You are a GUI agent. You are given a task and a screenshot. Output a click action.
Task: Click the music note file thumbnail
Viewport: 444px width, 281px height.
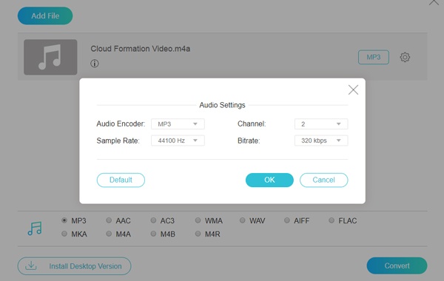point(50,57)
